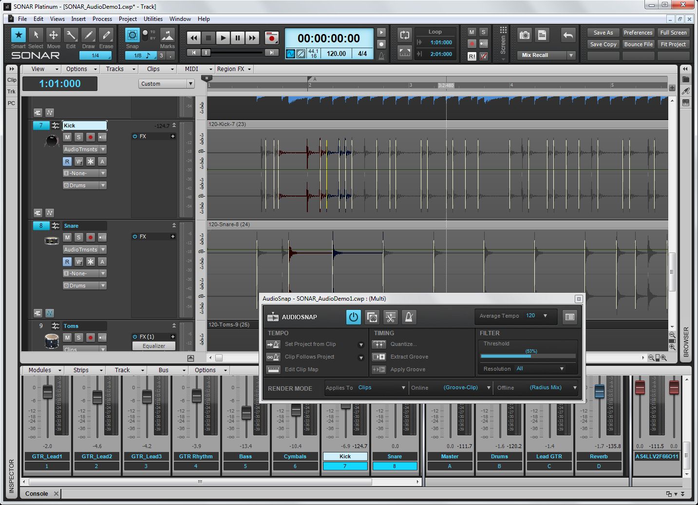The height and width of the screenshot is (505, 698).
Task: Click the Extract Groove icon
Action: [379, 357]
